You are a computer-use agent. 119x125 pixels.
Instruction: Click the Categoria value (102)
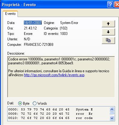point(63,28)
